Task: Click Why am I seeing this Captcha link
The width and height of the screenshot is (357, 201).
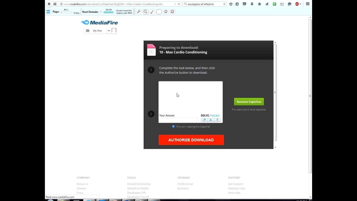Action: pos(193,127)
